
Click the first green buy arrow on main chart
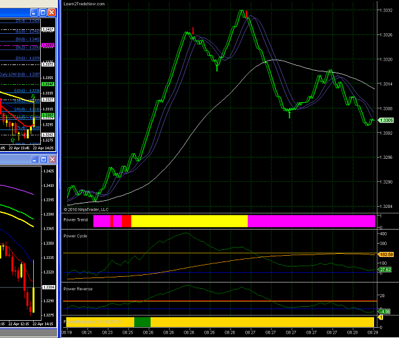click(x=217, y=68)
